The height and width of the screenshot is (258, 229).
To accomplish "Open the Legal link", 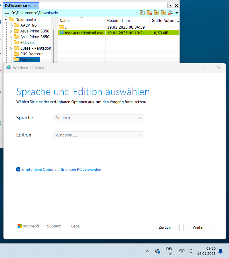I will click(x=76, y=226).
